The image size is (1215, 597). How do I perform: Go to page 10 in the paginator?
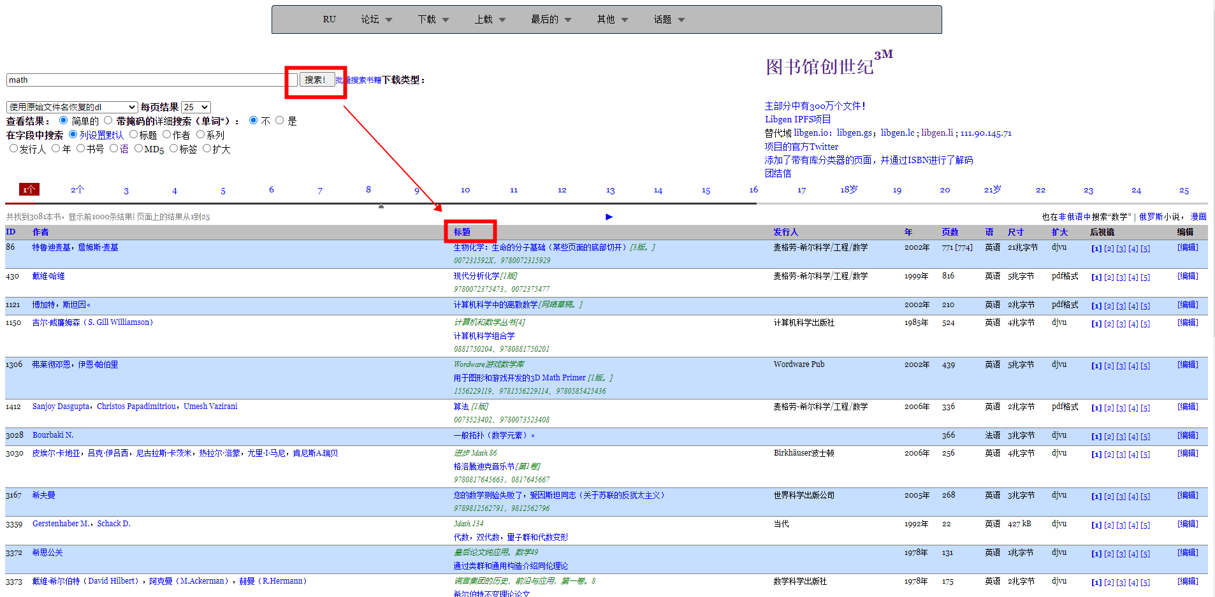(x=465, y=190)
